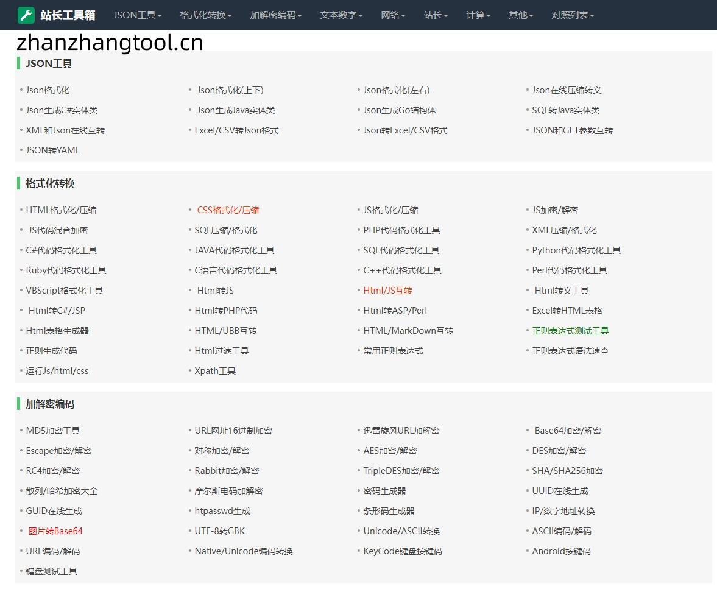Screen dimensions: 717x589
Task: Open Json格式化(上下) tool
Action: [230, 90]
